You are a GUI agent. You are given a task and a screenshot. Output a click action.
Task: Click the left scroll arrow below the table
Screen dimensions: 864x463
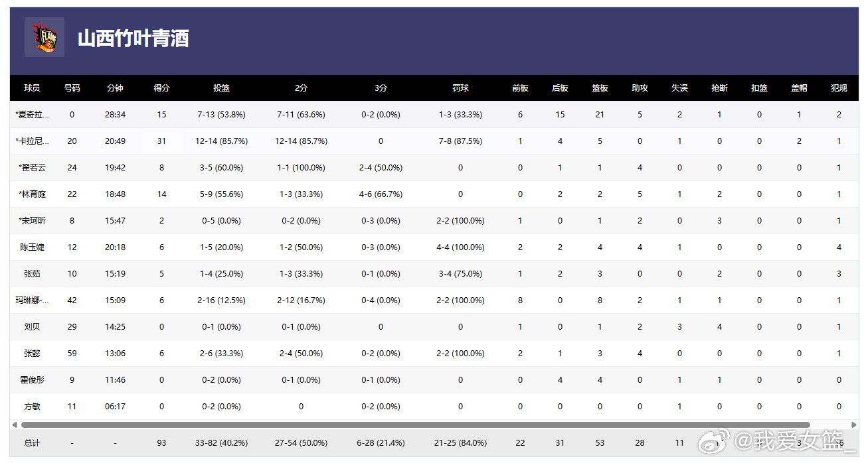click(x=15, y=425)
